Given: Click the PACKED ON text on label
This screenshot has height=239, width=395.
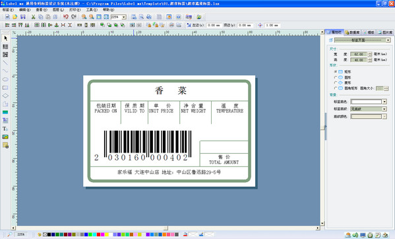Looking at the screenshot, I should [x=106, y=111].
